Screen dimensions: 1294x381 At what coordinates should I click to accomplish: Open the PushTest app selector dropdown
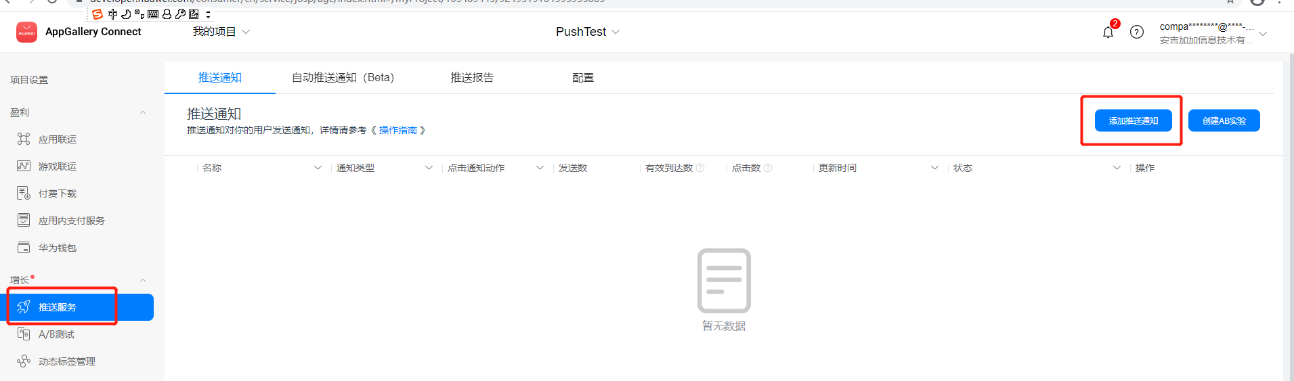[587, 32]
